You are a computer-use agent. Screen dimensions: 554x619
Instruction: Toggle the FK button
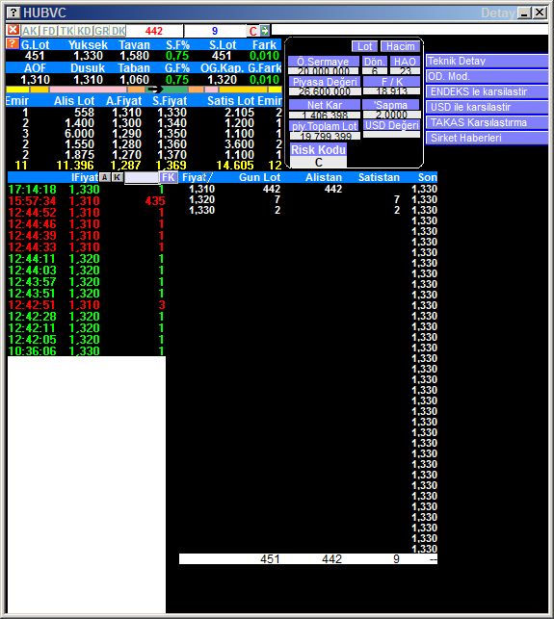(x=168, y=177)
